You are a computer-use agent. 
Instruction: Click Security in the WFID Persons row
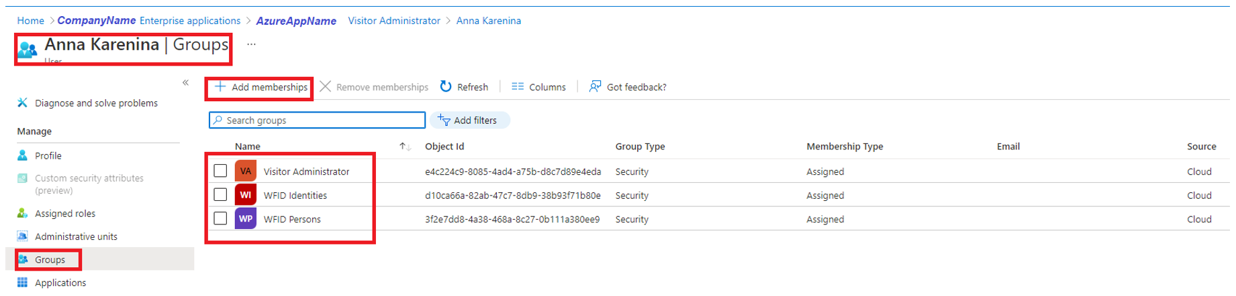point(632,219)
